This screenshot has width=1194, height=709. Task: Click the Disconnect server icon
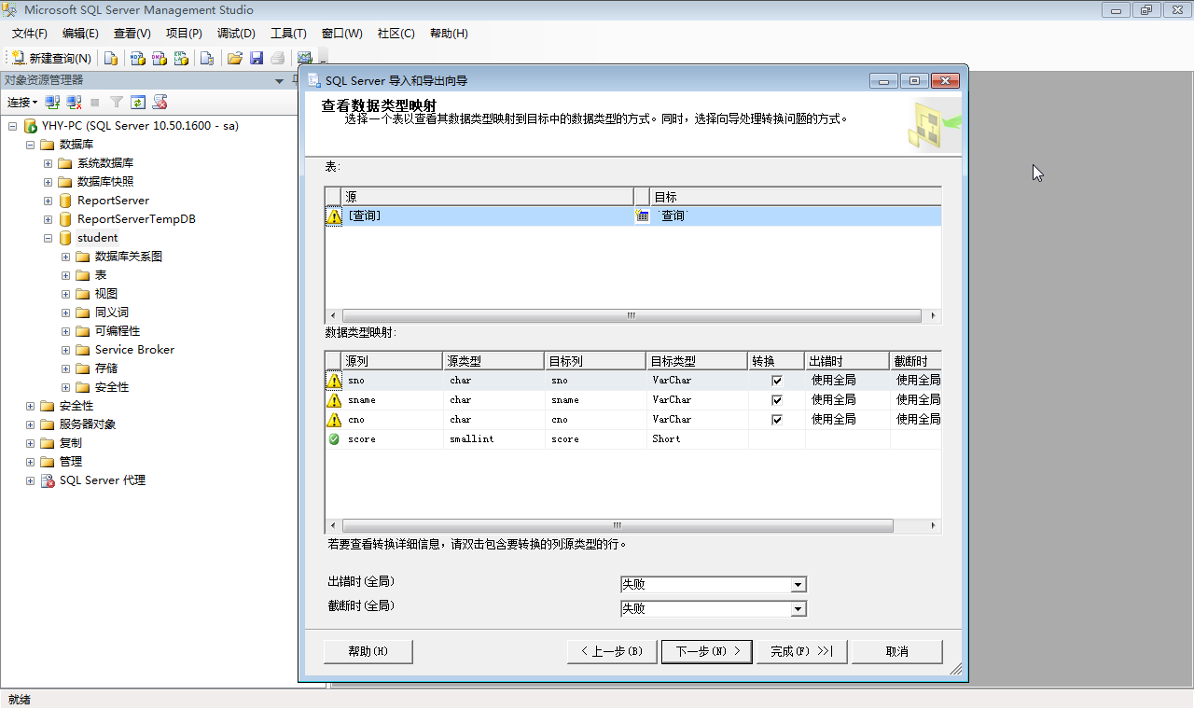74,102
